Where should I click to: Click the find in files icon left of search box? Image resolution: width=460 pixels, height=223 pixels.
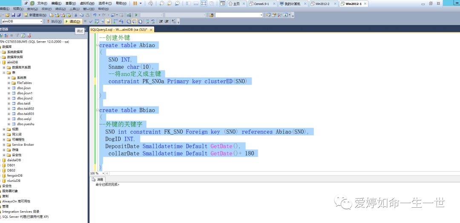(211, 15)
